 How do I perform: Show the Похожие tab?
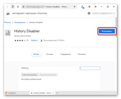pos(82,54)
